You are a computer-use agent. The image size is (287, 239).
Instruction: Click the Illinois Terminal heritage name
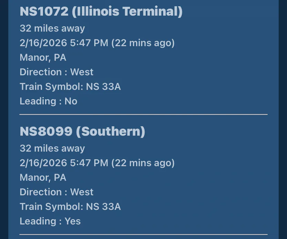point(127,11)
